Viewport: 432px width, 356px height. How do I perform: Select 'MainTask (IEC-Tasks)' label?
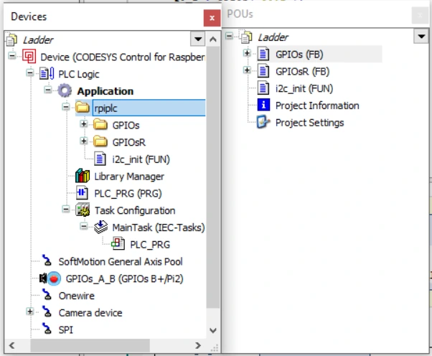[159, 228]
